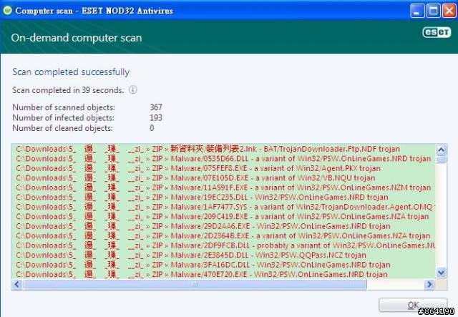Click the scan info icon beside 39 seconds
Viewport: 458px width, 317px height.
coord(133,89)
